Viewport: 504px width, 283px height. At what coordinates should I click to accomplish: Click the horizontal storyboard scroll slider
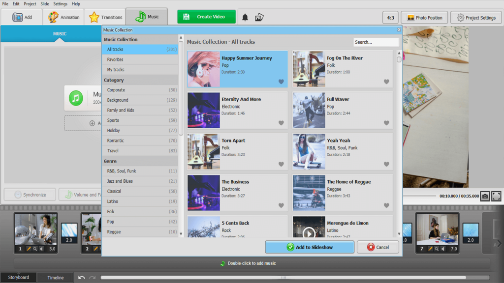click(x=283, y=278)
